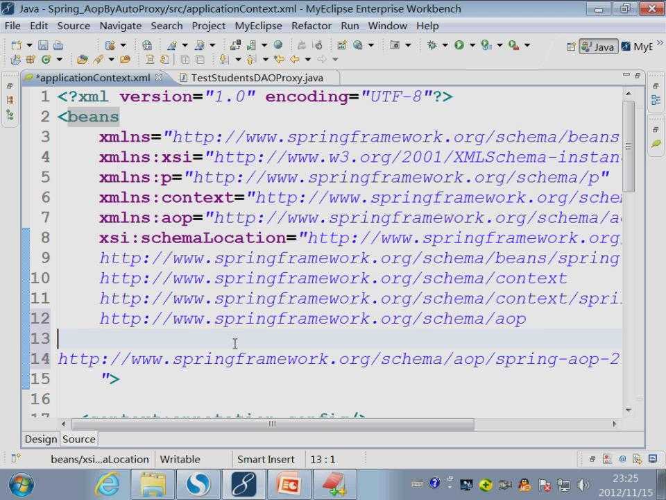The image size is (666, 500).
Task: Click the vertical scrollbar thumb
Action: [x=629, y=147]
